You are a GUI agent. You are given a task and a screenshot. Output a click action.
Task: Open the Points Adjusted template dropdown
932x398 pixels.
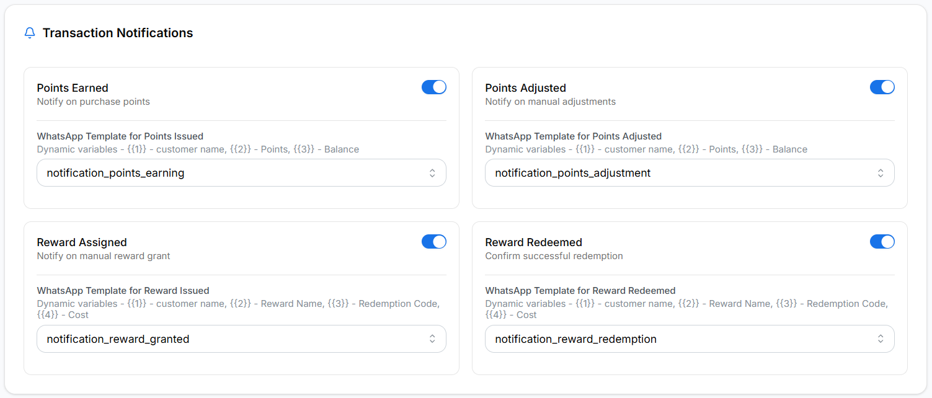click(x=690, y=172)
